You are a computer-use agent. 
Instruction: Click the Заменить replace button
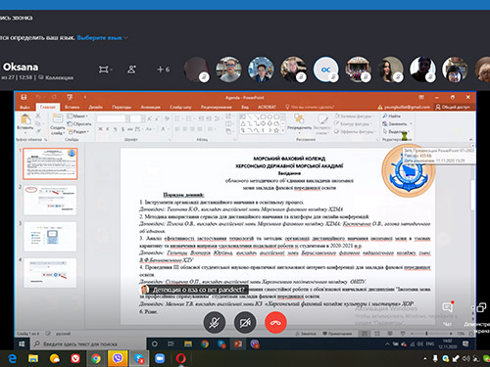(397, 124)
